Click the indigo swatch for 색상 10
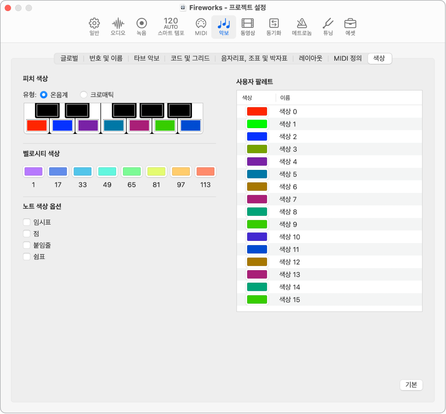The height and width of the screenshot is (414, 446). coord(257,237)
